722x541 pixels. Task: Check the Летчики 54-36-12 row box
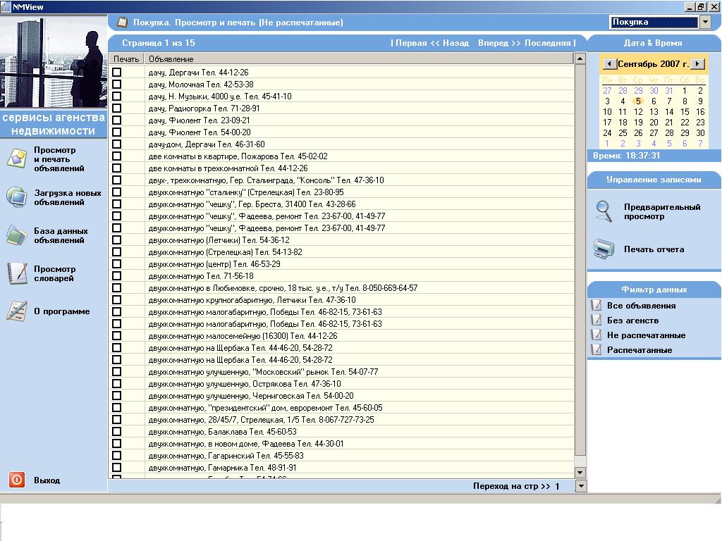[x=117, y=240]
